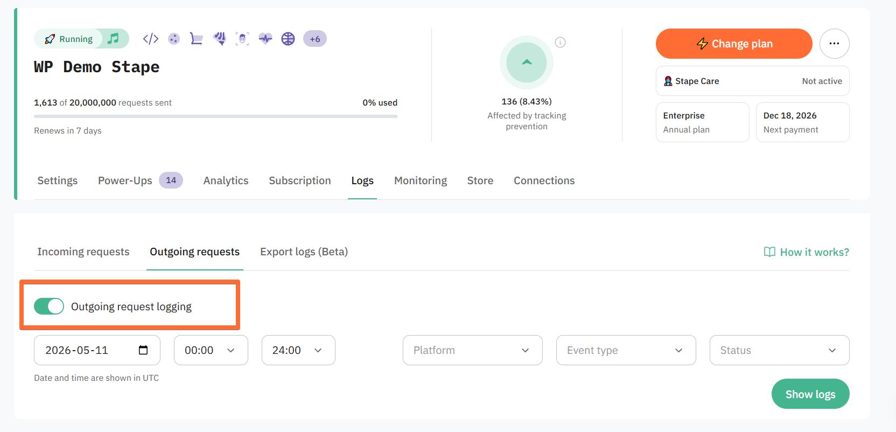
Task: Click the face scan power-up icon
Action: click(x=242, y=39)
